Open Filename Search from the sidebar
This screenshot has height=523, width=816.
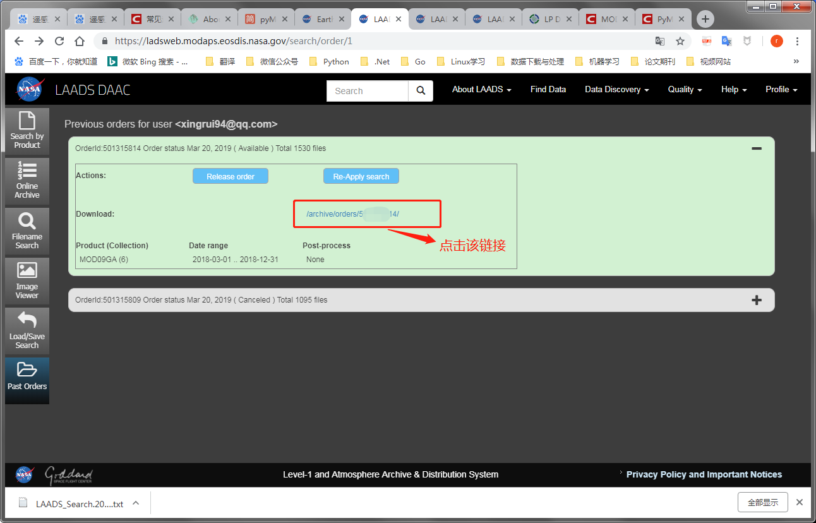coord(27,230)
